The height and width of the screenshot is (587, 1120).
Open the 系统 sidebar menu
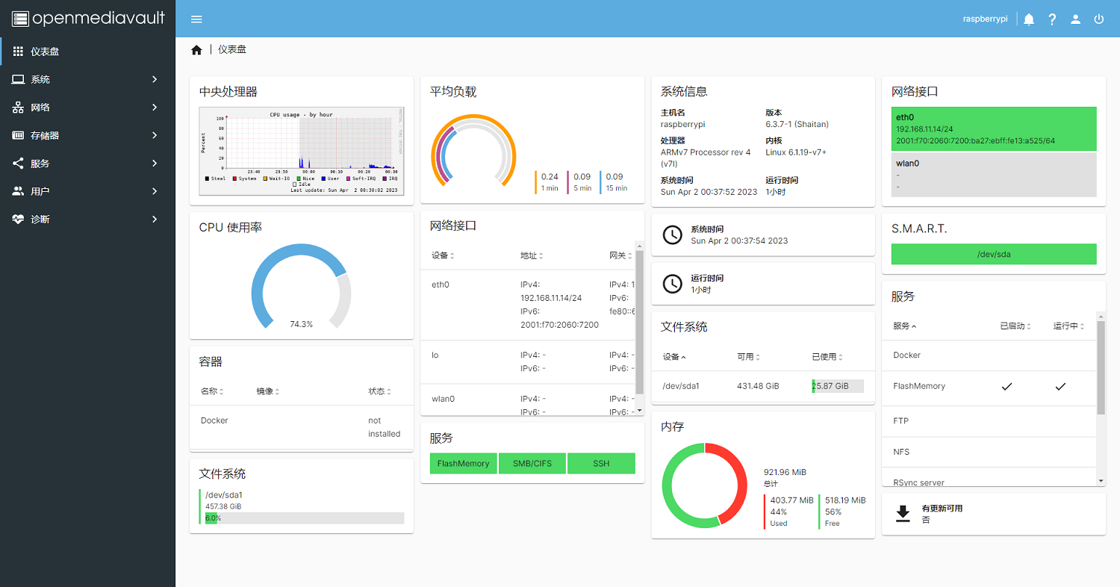pyautogui.click(x=88, y=79)
